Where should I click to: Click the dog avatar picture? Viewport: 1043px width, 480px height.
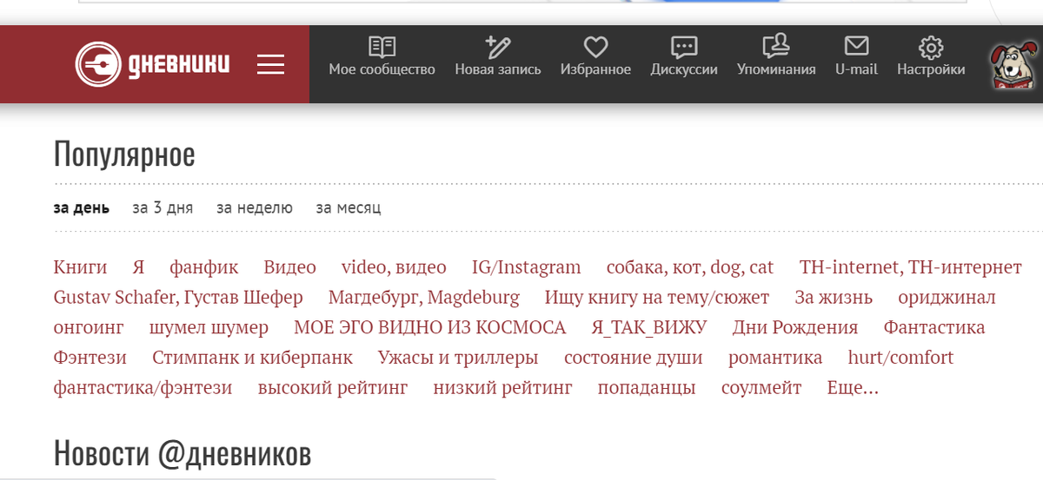coord(1013,66)
